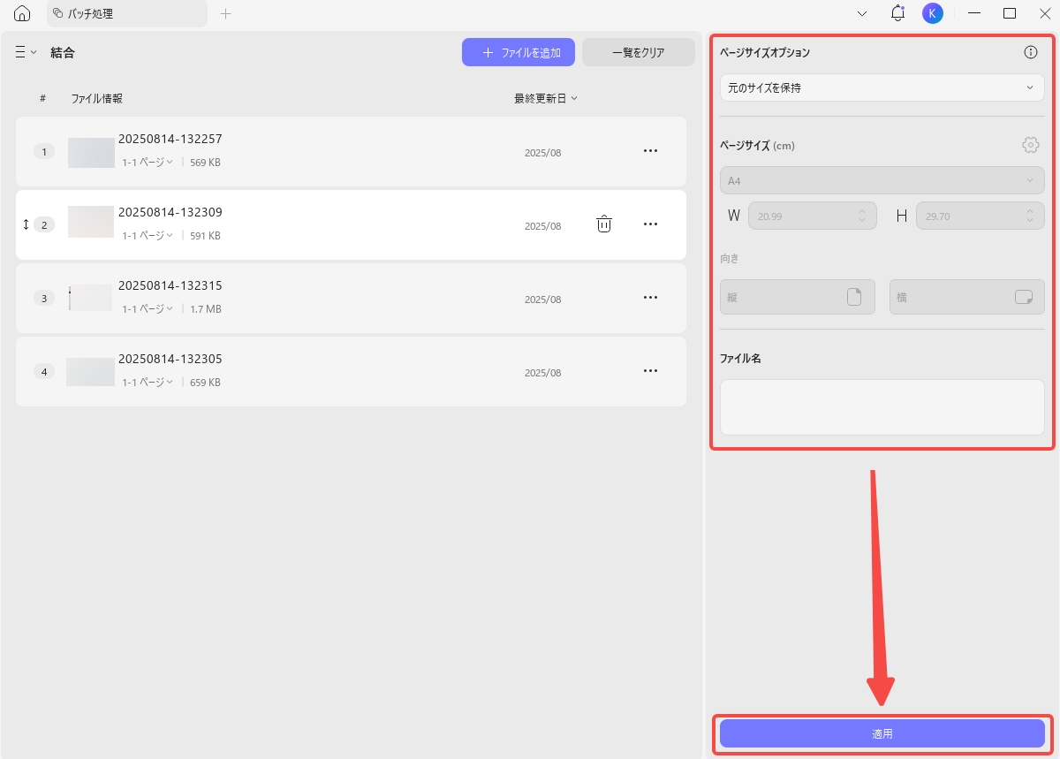This screenshot has height=759, width=1060.
Task: Select 横 landscape orientation
Action: [967, 297]
